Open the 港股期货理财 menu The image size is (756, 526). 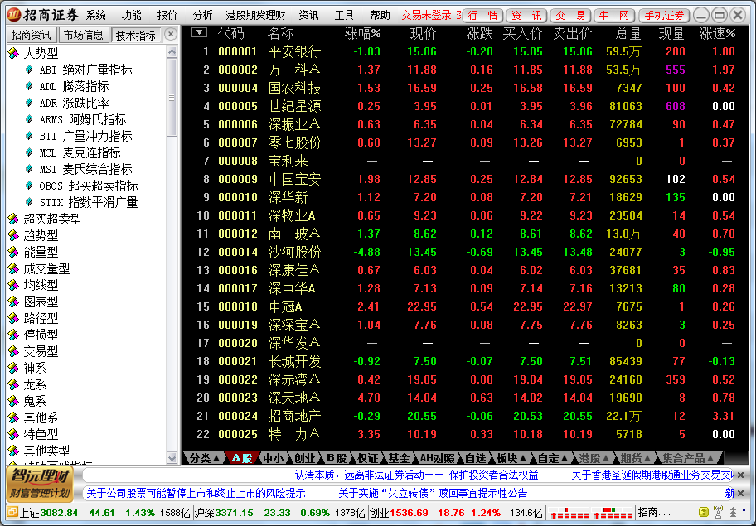[255, 15]
